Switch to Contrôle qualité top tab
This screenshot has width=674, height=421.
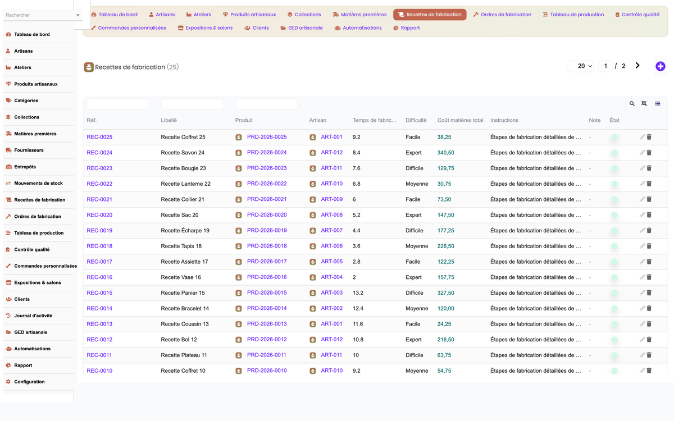pos(637,15)
